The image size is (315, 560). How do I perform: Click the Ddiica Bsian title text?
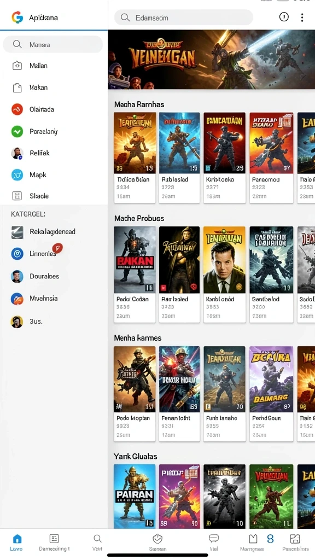[x=133, y=179]
